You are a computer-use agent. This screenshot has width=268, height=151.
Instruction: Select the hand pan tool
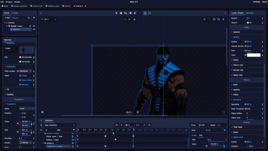pos(121,13)
